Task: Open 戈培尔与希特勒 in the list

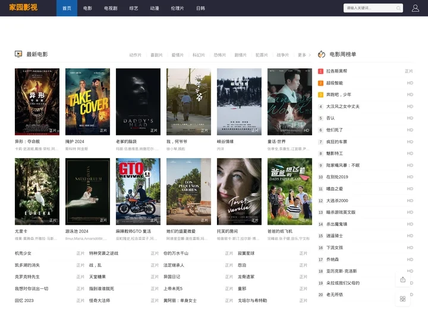Action: pyautogui.click(x=252, y=301)
